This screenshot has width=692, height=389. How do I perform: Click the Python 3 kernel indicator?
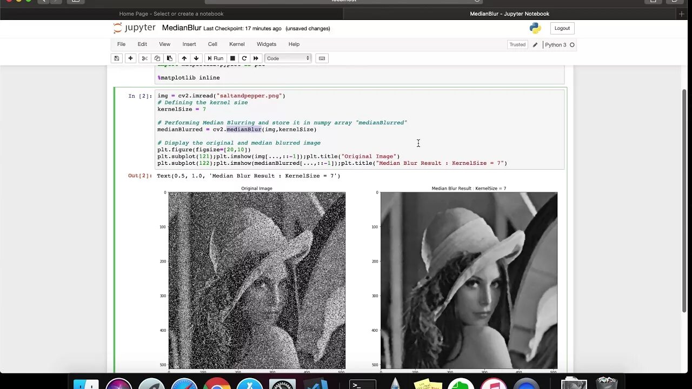560,45
